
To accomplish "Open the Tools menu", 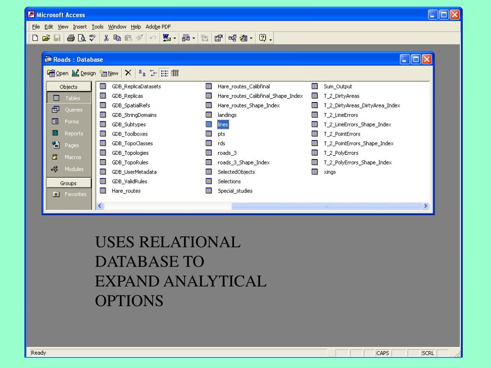I will tap(97, 27).
